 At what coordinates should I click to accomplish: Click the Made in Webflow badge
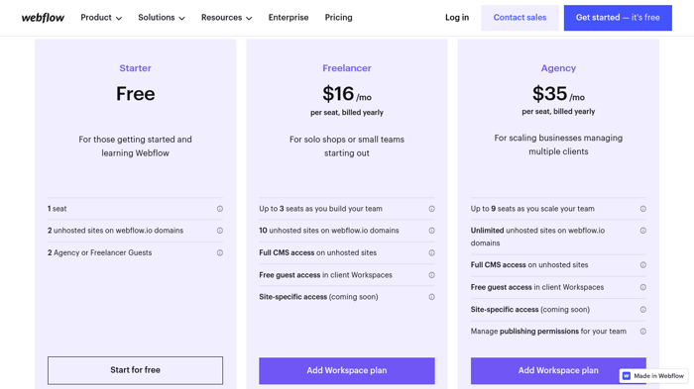pyautogui.click(x=653, y=376)
